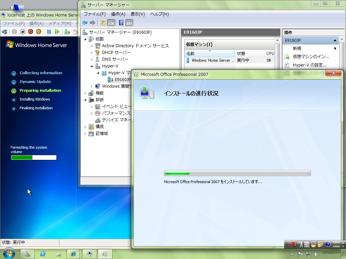346x259 pixels.
Task: Click the Back arrow in Server Manager toolbar
Action: click(85, 23)
